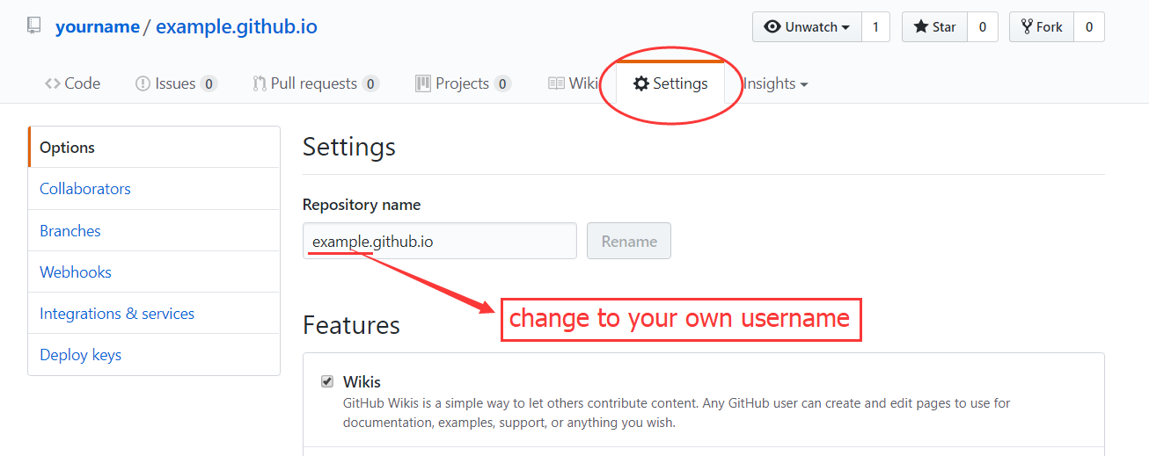Viewport: 1149px width, 456px height.
Task: Click the Projects count badge
Action: 501,84
